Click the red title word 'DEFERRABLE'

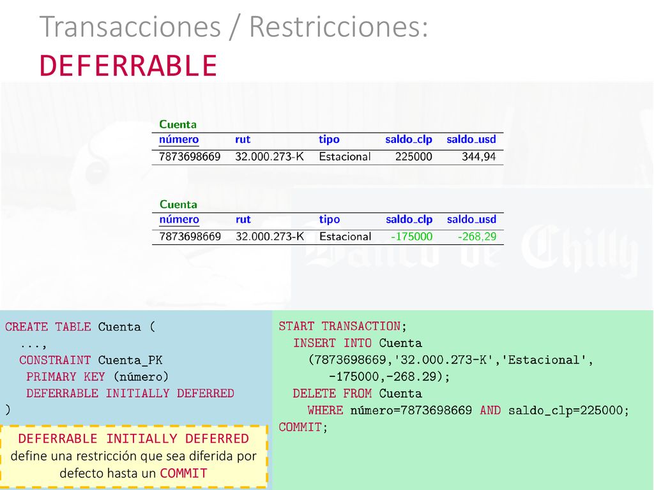[128, 66]
